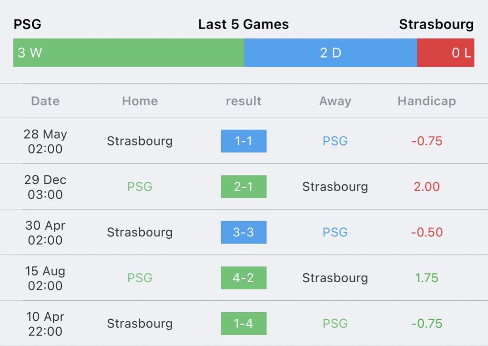Click the green 3 W bar segment

[129, 52]
